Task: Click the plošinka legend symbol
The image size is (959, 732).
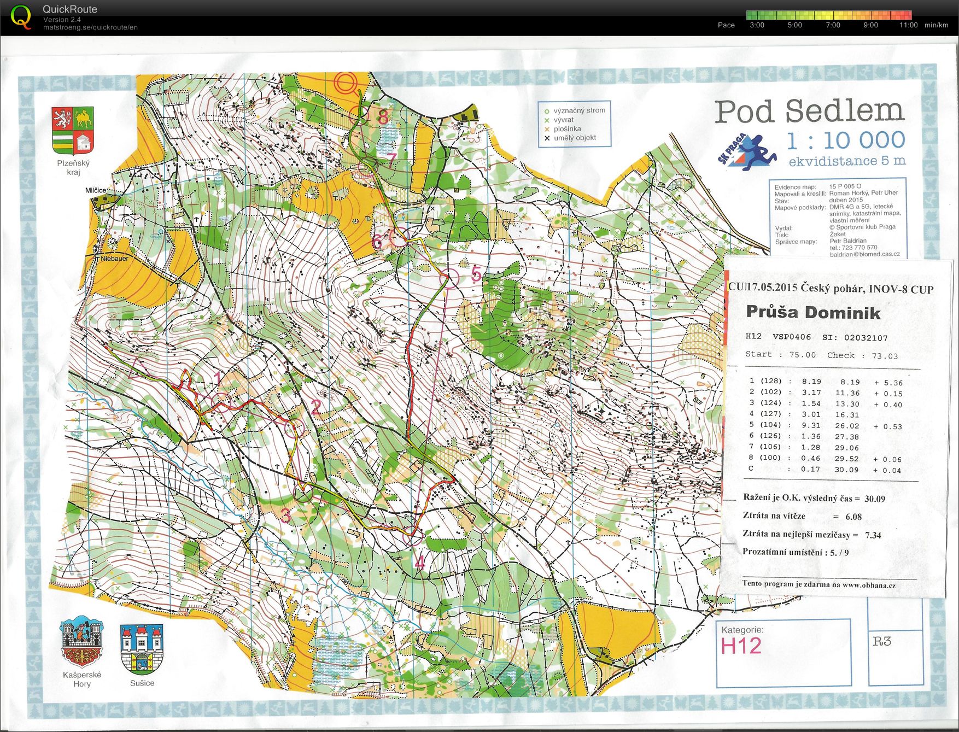Action: tap(546, 129)
